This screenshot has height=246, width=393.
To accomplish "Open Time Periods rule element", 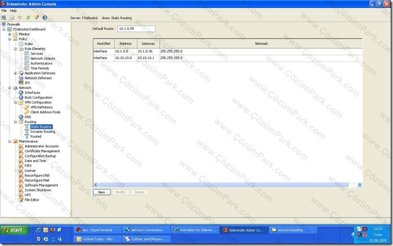I will pos(40,69).
